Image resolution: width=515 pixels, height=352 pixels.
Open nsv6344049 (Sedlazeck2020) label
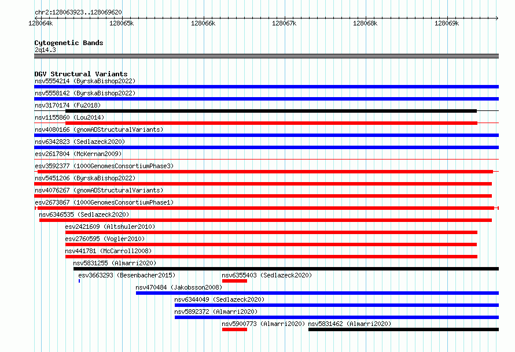tap(219, 299)
